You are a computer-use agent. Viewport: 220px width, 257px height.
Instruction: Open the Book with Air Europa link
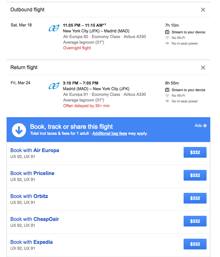tap(35, 150)
